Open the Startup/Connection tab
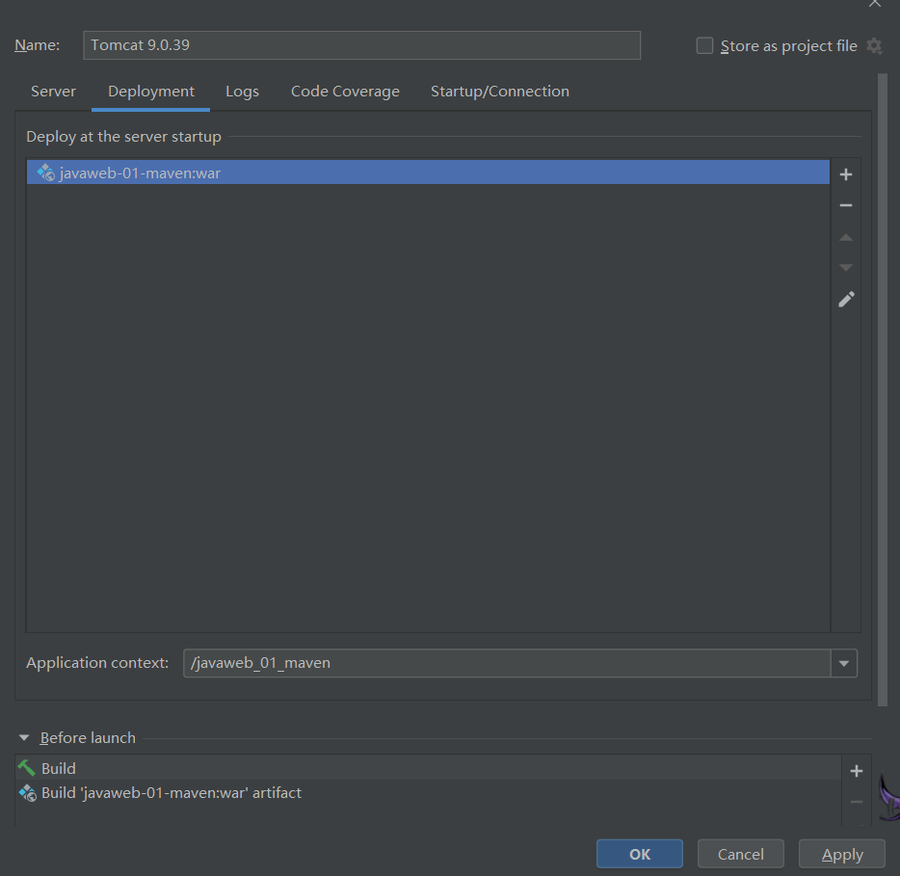 click(500, 92)
